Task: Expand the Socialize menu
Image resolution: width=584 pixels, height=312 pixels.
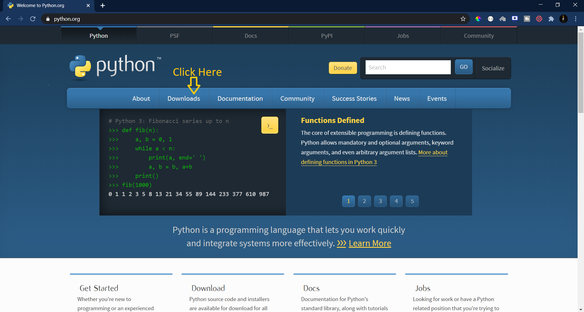Action: point(493,68)
